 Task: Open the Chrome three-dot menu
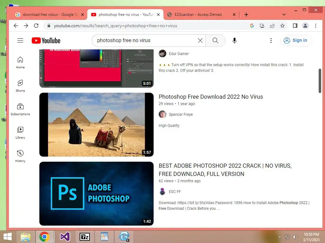click(x=315, y=26)
